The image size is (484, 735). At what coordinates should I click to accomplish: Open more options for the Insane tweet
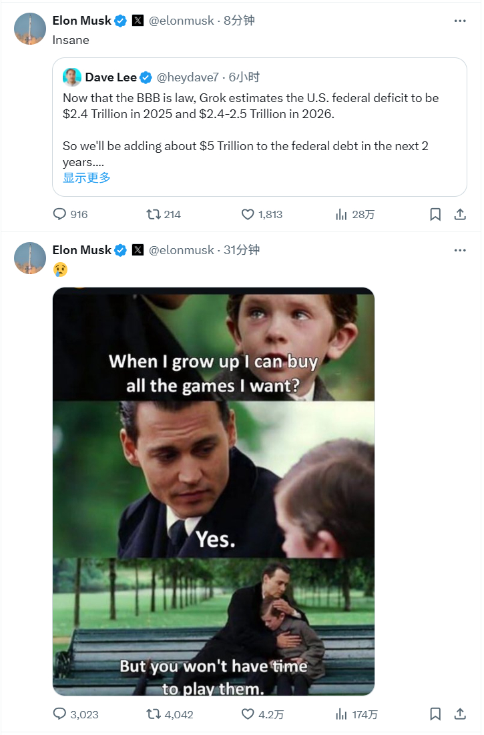[460, 21]
